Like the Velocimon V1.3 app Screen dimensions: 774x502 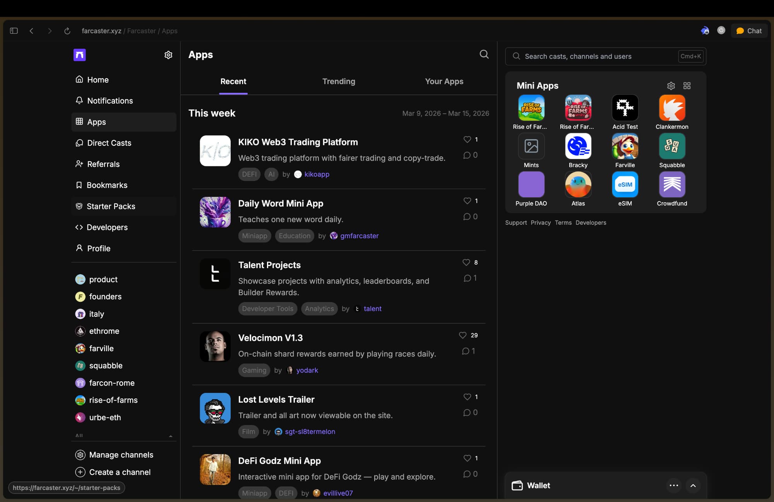[462, 335]
